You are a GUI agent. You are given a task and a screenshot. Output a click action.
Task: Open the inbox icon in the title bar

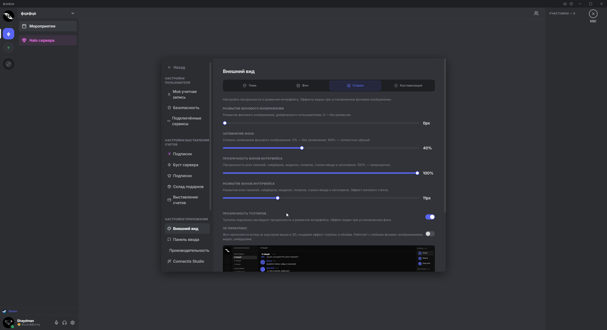565,4
